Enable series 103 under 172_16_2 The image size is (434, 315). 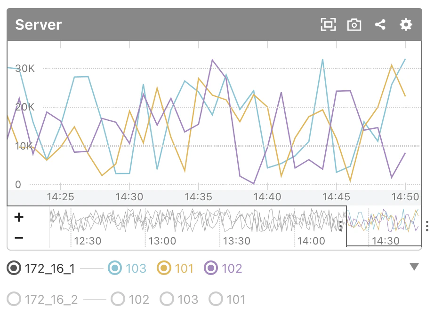click(x=167, y=299)
